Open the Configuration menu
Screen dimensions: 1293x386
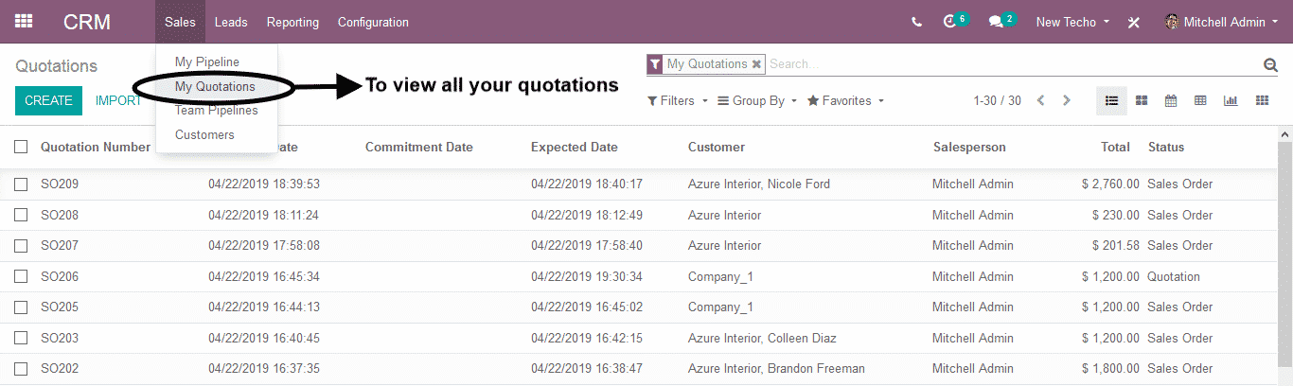(x=373, y=22)
